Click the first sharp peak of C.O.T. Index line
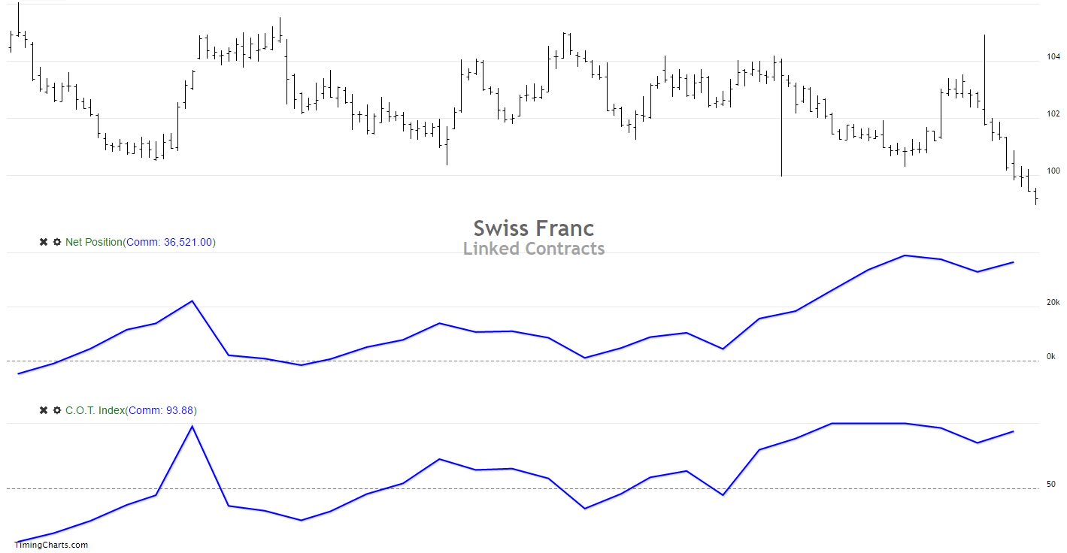 point(192,427)
